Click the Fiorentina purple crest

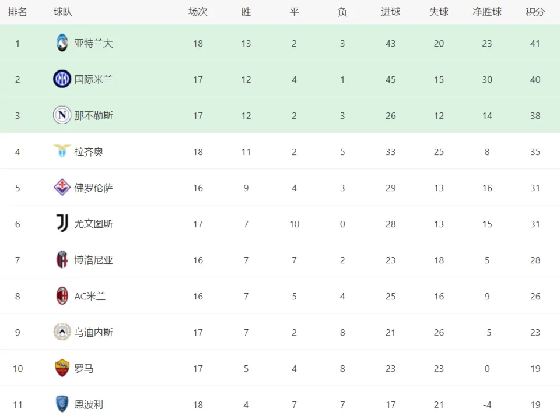pos(62,187)
